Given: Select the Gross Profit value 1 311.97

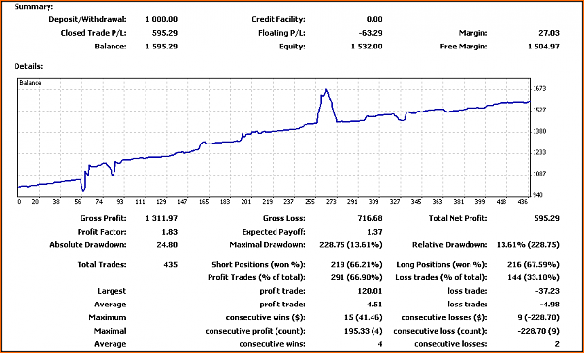Looking at the screenshot, I should (161, 218).
